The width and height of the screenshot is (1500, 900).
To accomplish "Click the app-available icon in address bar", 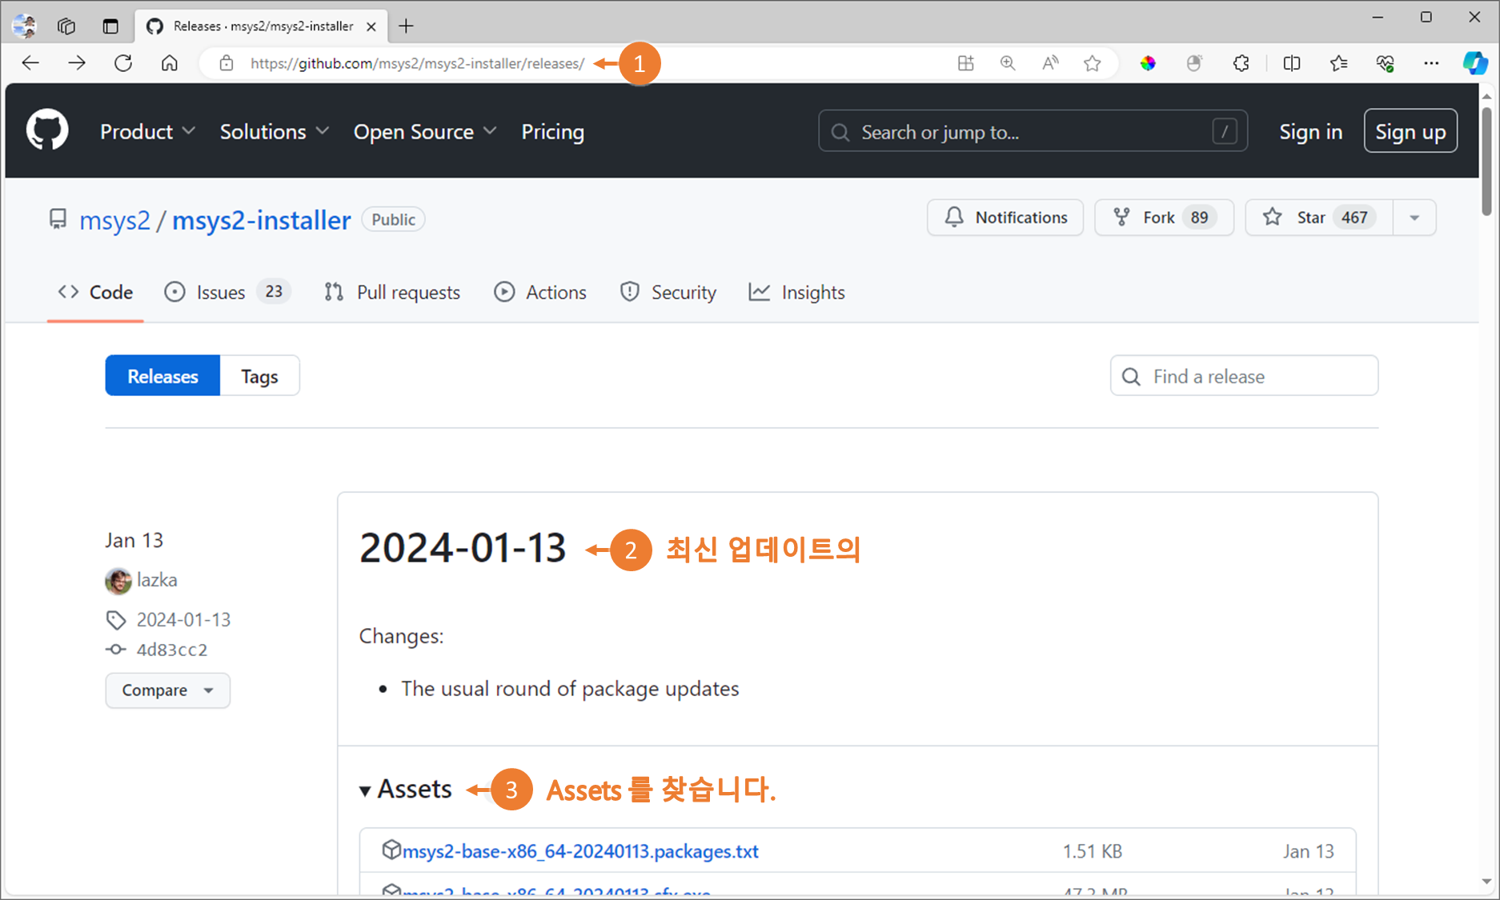I will tap(966, 63).
